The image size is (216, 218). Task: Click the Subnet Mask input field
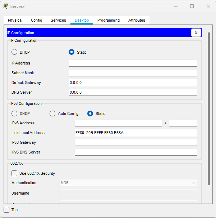pos(133,73)
